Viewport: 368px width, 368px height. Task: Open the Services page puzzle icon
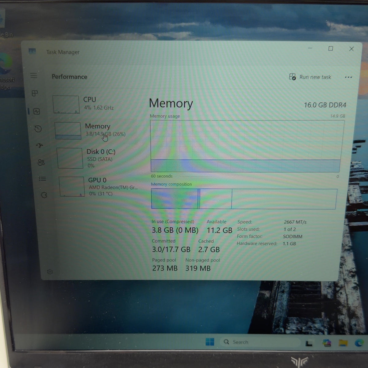(44, 195)
